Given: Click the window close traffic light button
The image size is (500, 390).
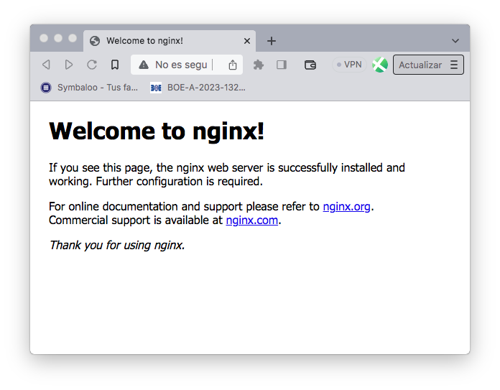Looking at the screenshot, I should click(x=44, y=38).
